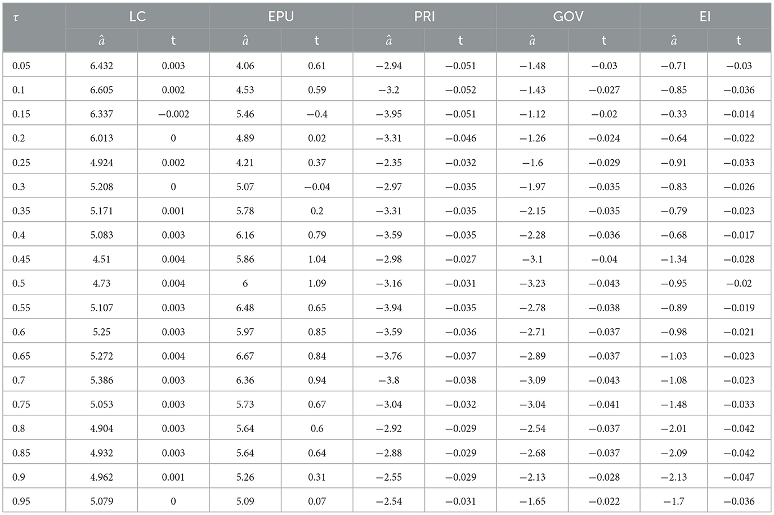Select the 0.95 quantile row label
The width and height of the screenshot is (774, 515).
click(21, 501)
